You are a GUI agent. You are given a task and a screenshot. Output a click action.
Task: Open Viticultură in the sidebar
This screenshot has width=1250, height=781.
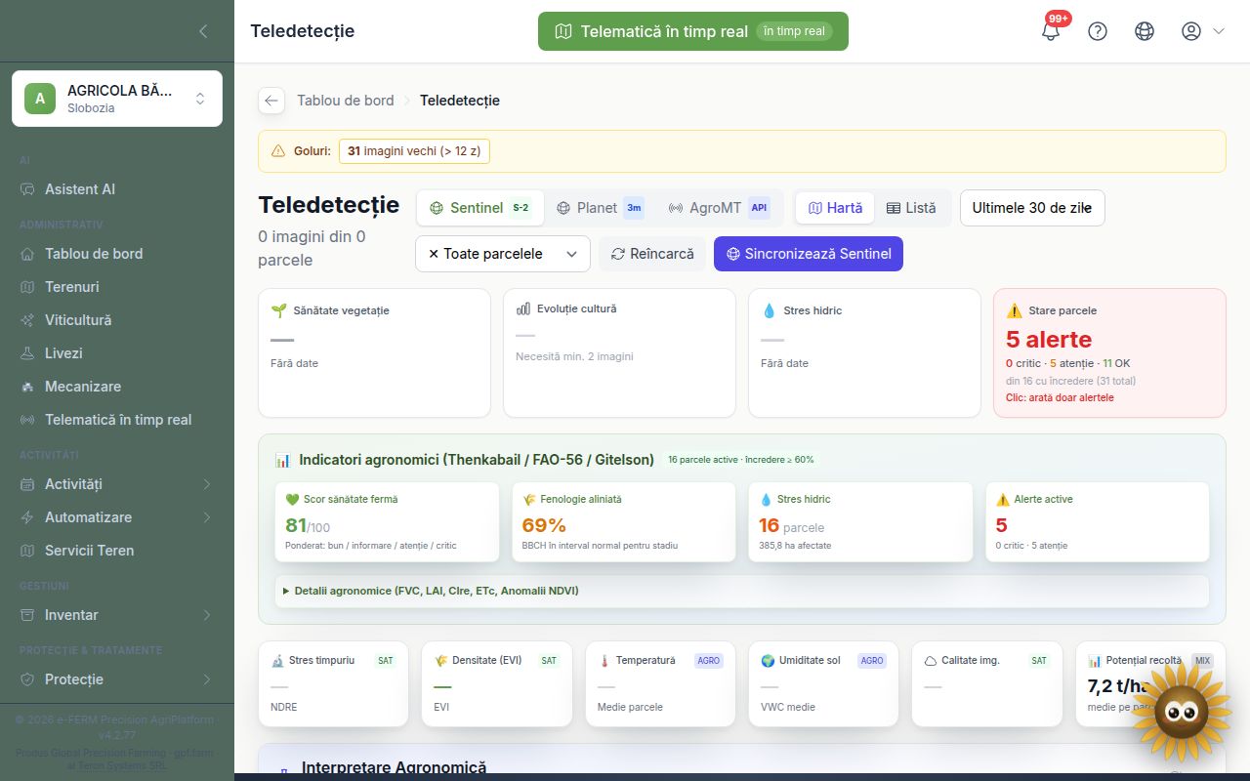coord(117,320)
